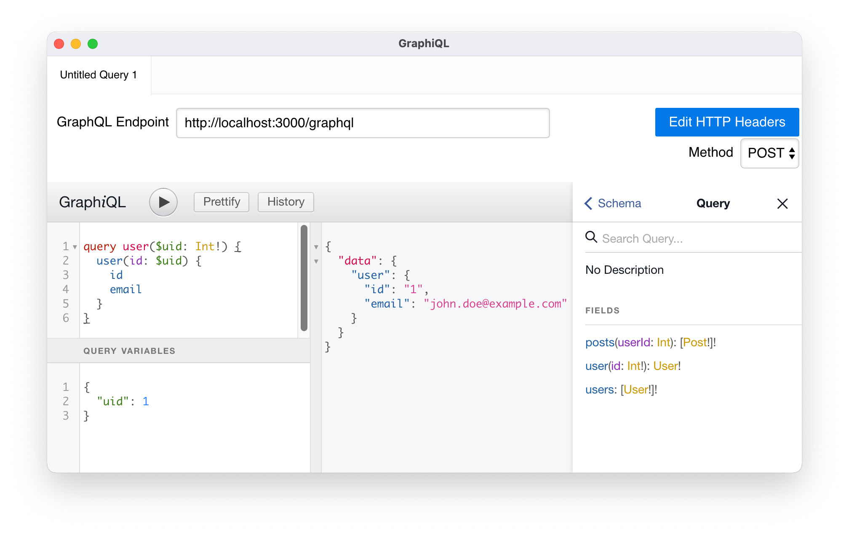Click Edit HTTP Headers button

click(727, 122)
